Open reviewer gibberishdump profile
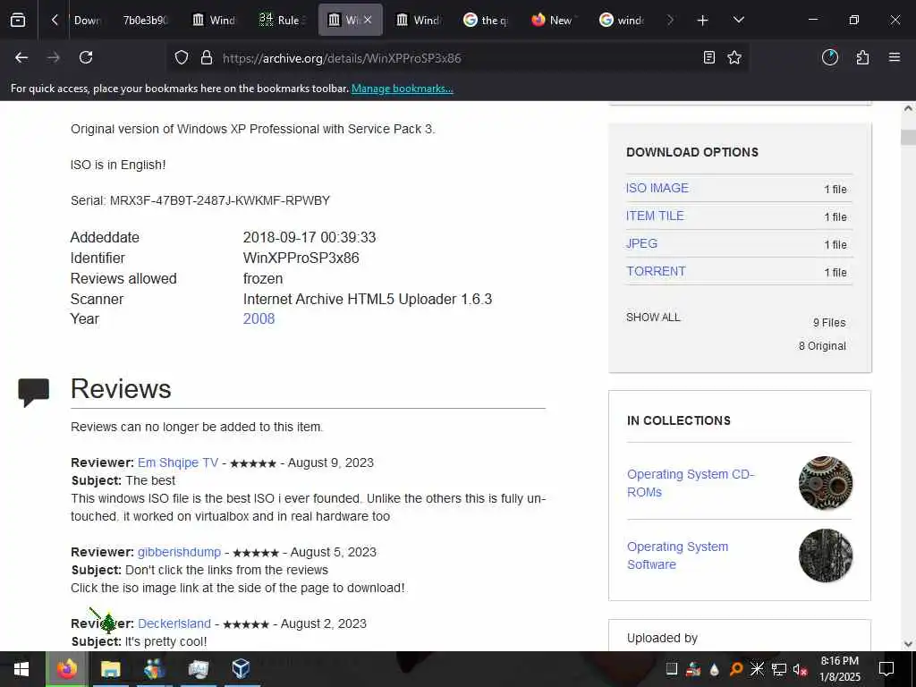This screenshot has height=687, width=916. pyautogui.click(x=179, y=552)
